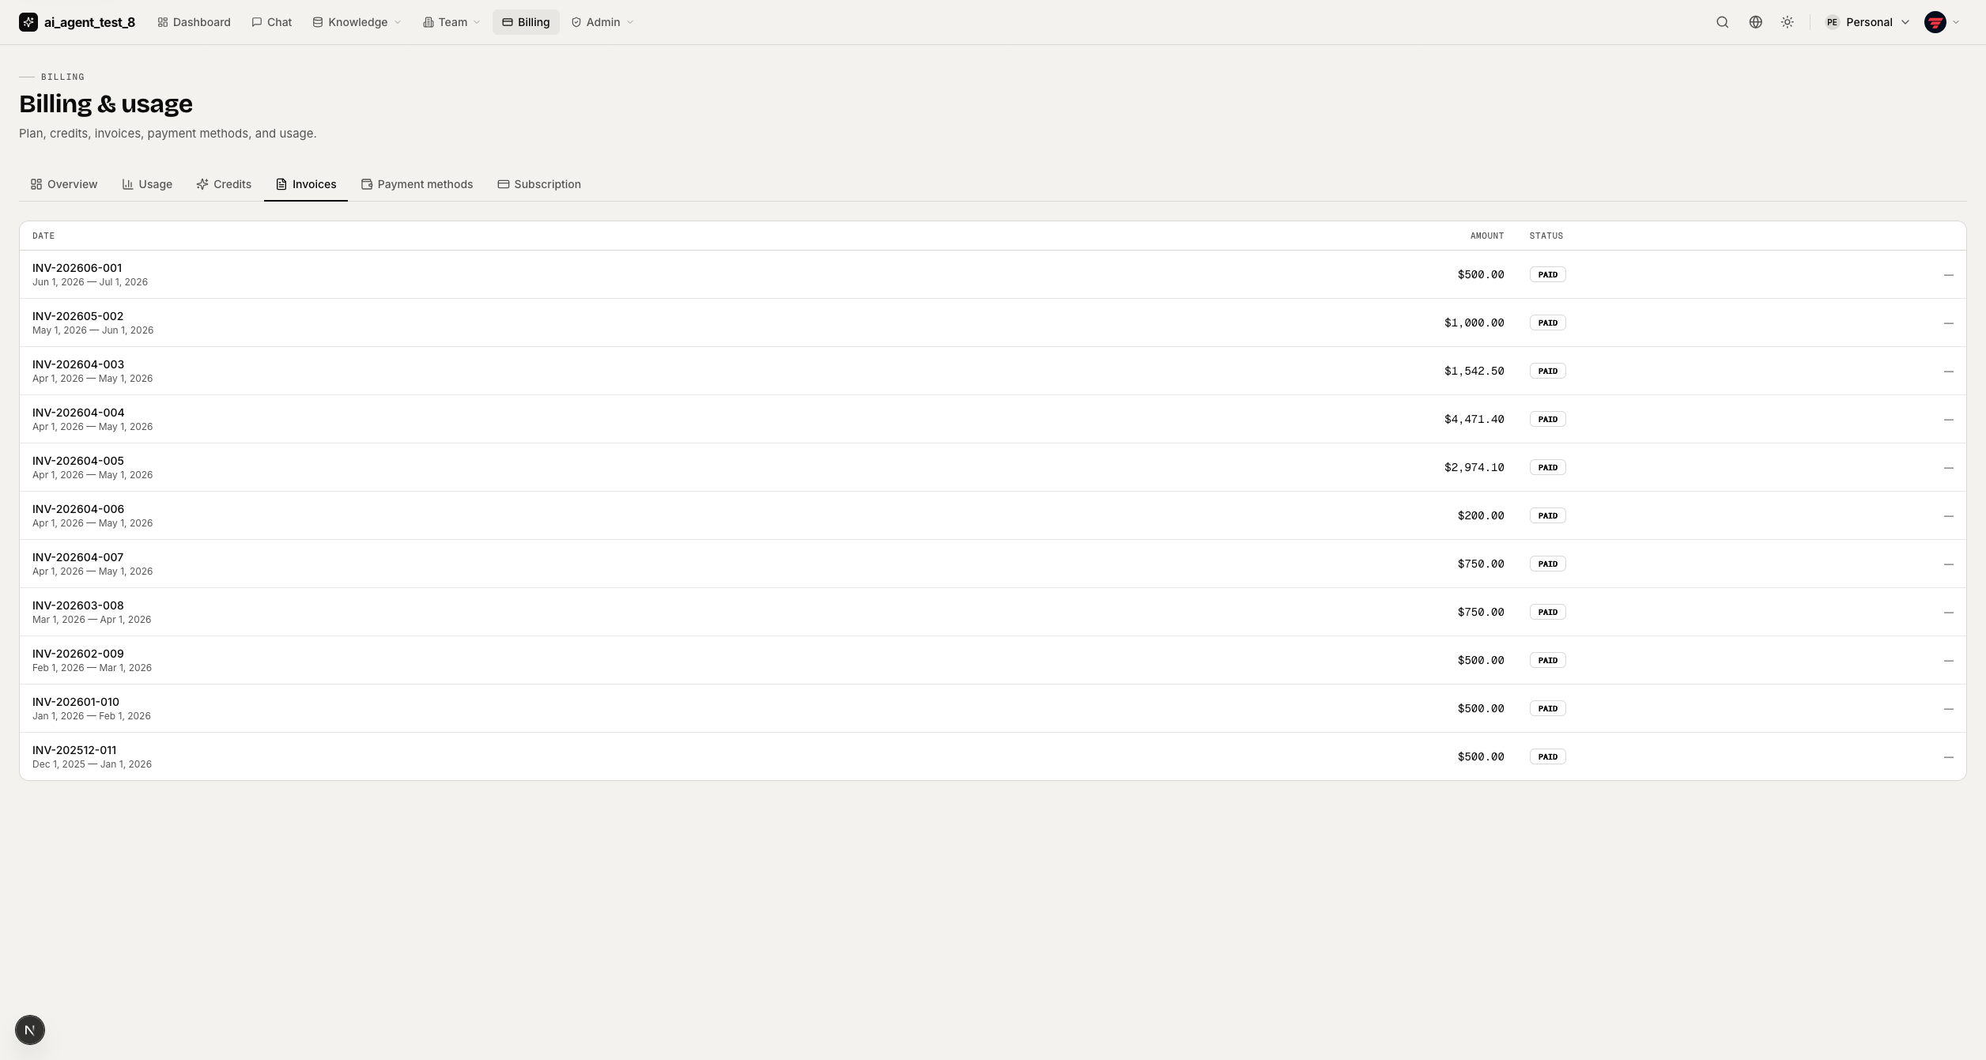Viewport: 1986px width, 1060px height.
Task: Click invoice INV-202603-008
Action: click(77, 605)
